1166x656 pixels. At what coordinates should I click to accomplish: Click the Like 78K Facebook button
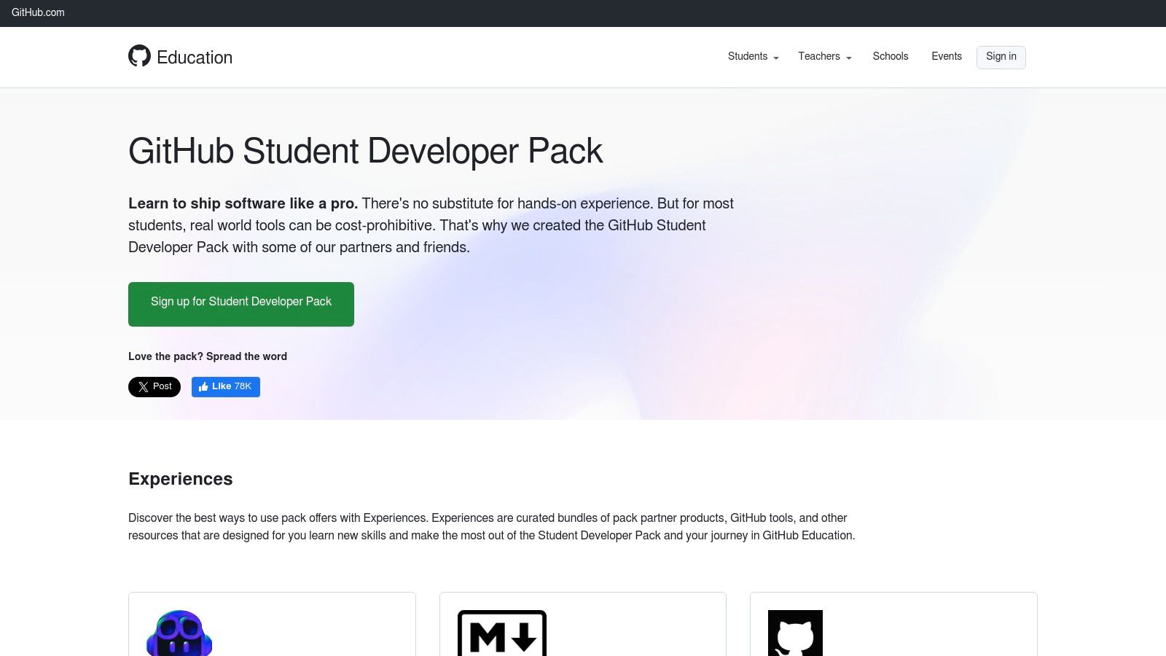pos(226,386)
